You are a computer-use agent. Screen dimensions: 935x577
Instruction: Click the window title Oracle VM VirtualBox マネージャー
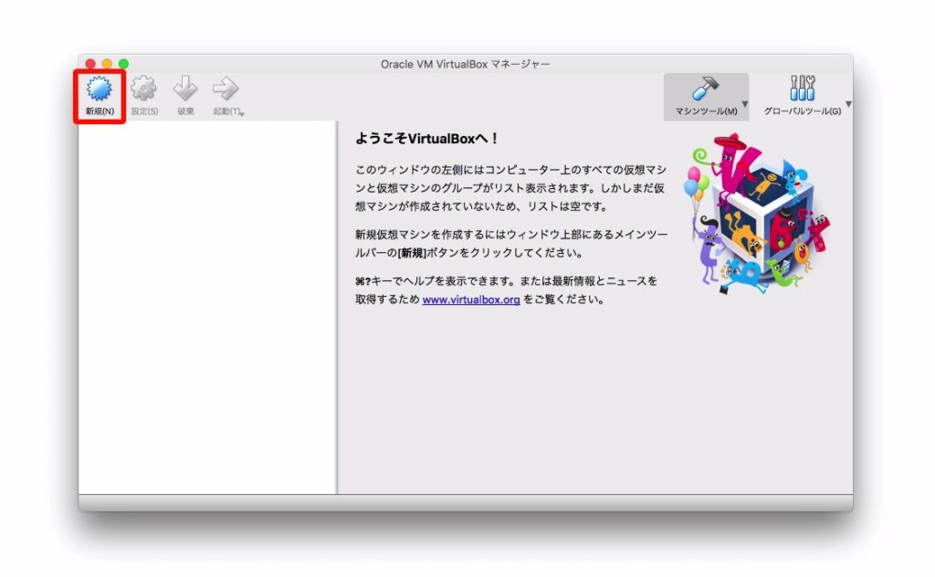(x=465, y=64)
